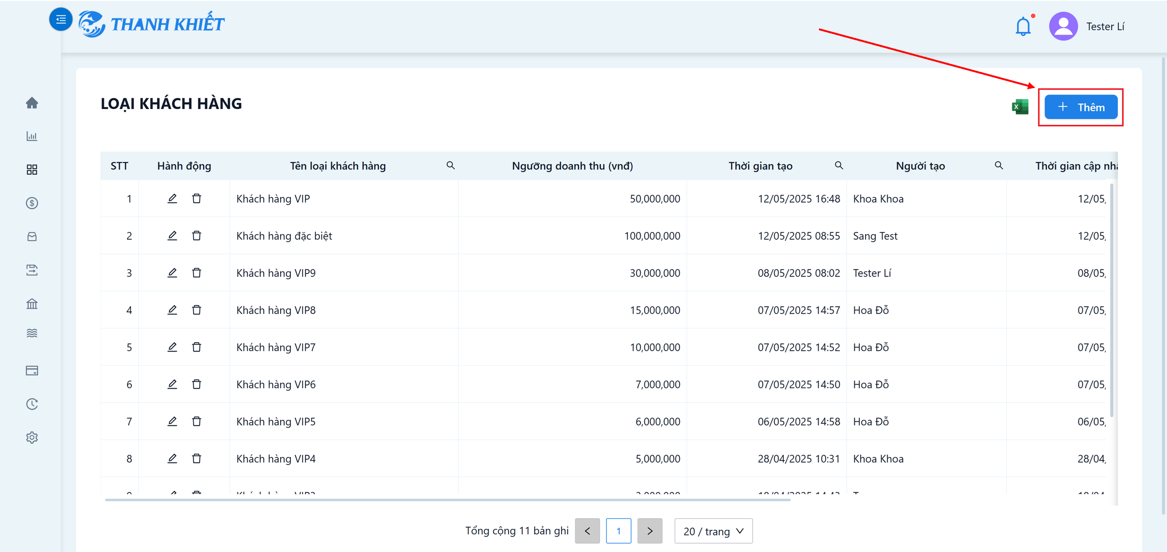Go to next page of results
This screenshot has height=552, width=1167.
(x=650, y=531)
